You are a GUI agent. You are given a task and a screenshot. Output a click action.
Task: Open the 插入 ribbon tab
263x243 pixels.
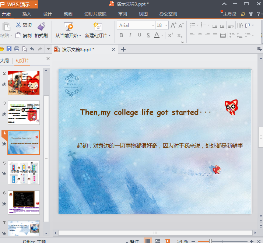click(27, 14)
